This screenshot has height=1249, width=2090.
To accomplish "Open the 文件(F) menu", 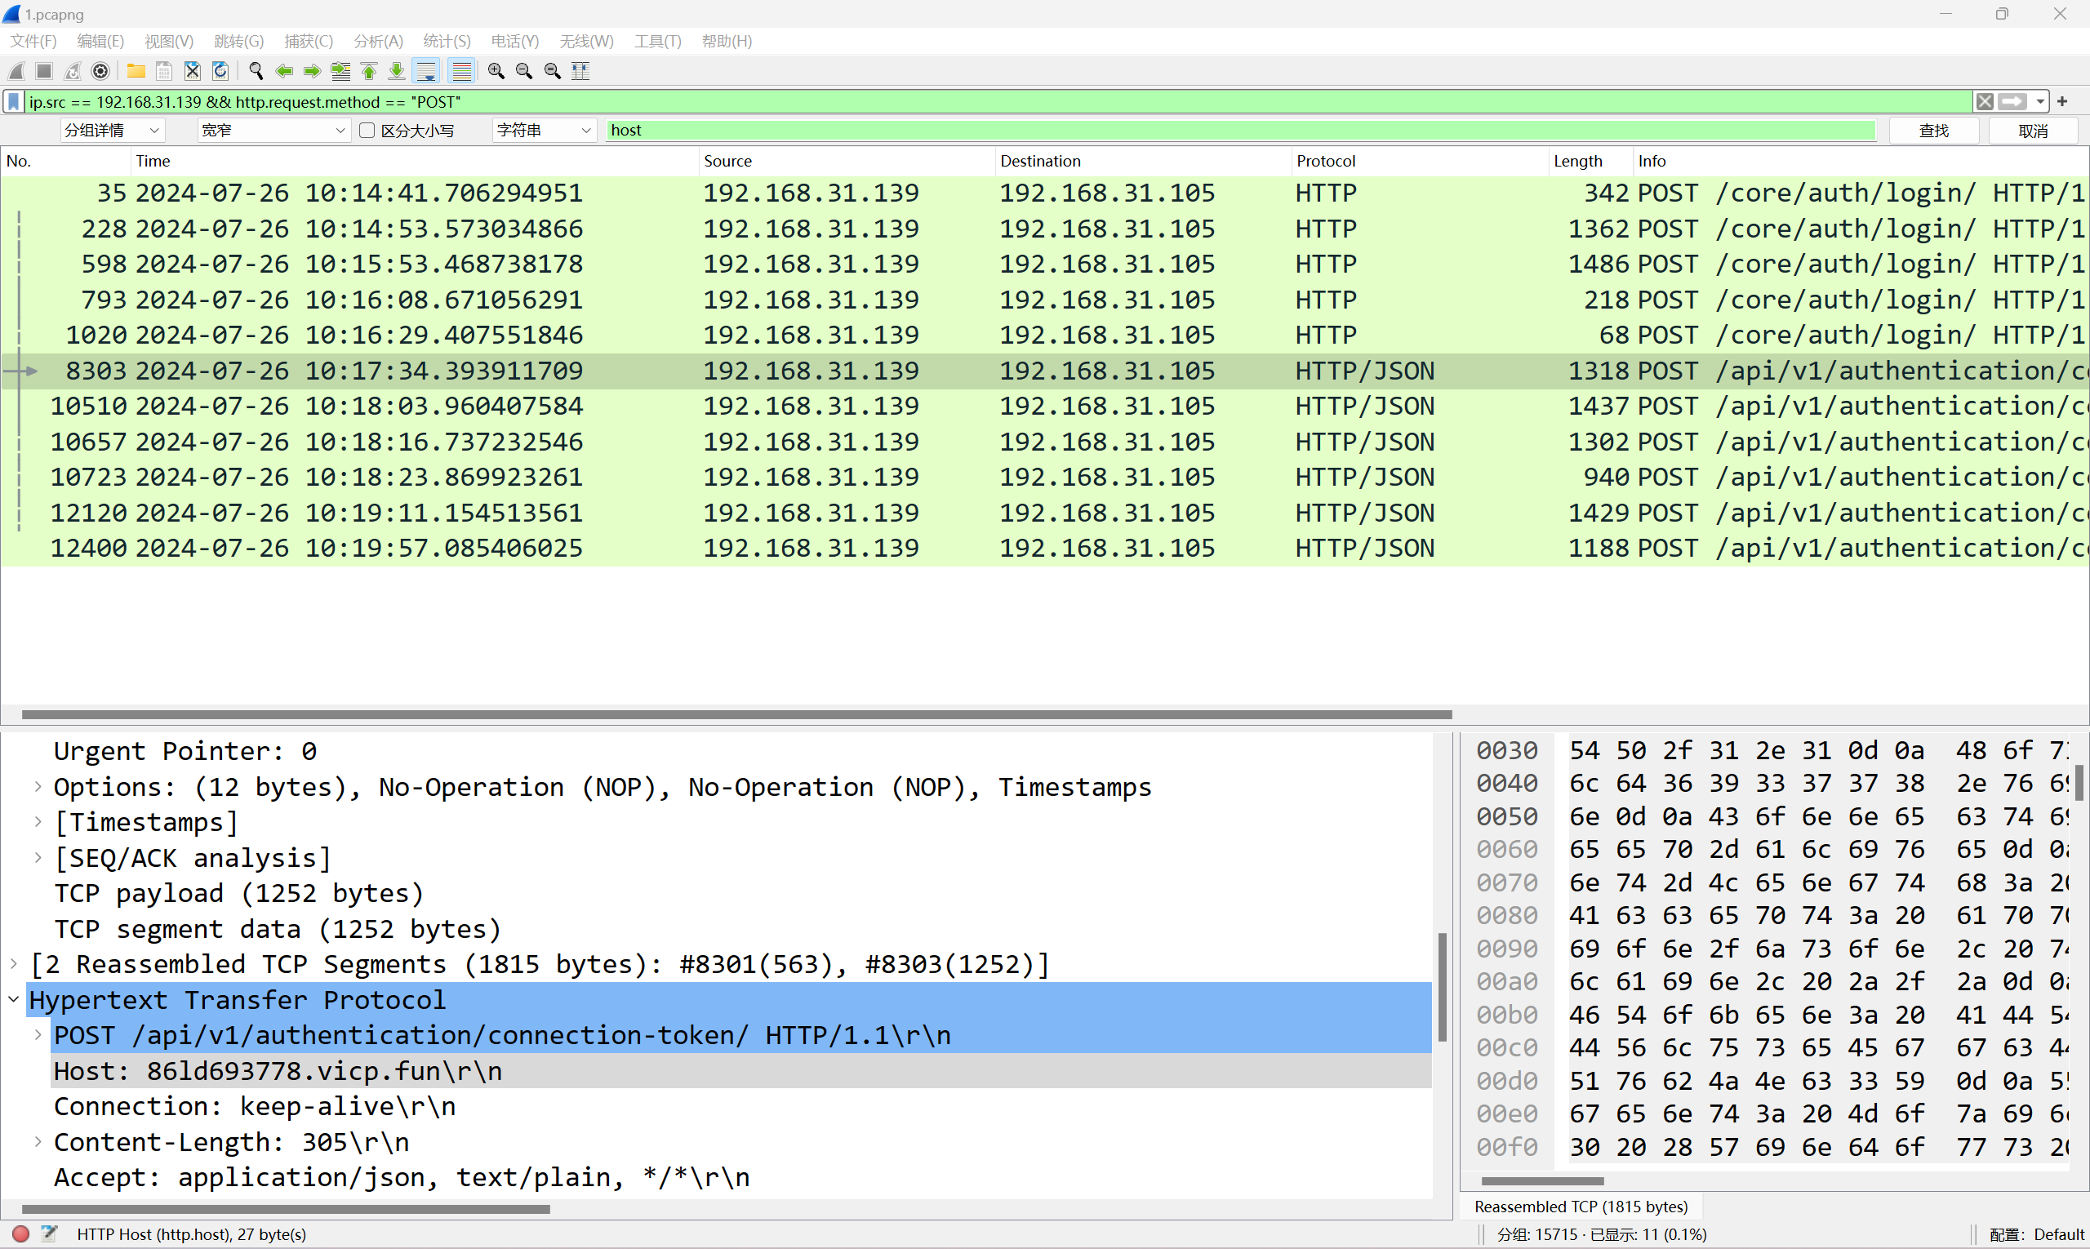I will pyautogui.click(x=33, y=42).
